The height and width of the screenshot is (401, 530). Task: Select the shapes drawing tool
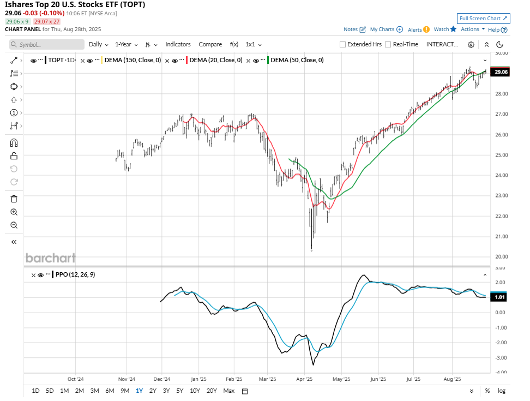click(x=14, y=87)
